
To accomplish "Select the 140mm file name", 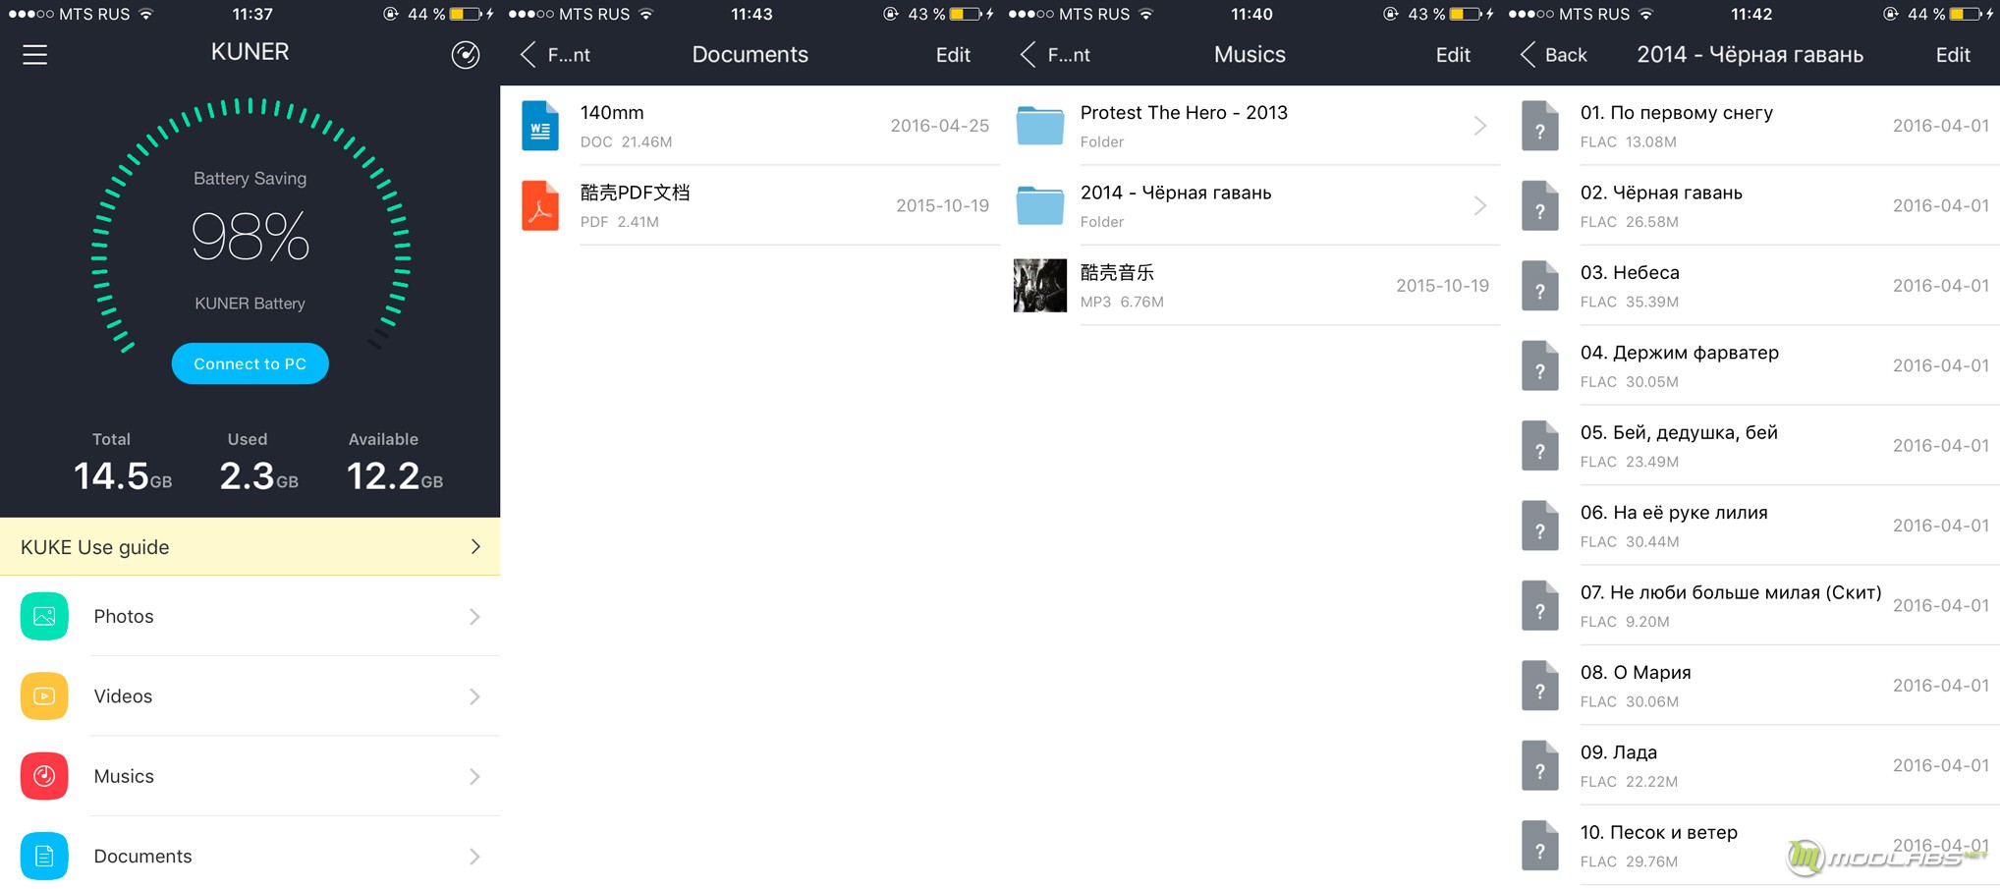I will click(612, 113).
